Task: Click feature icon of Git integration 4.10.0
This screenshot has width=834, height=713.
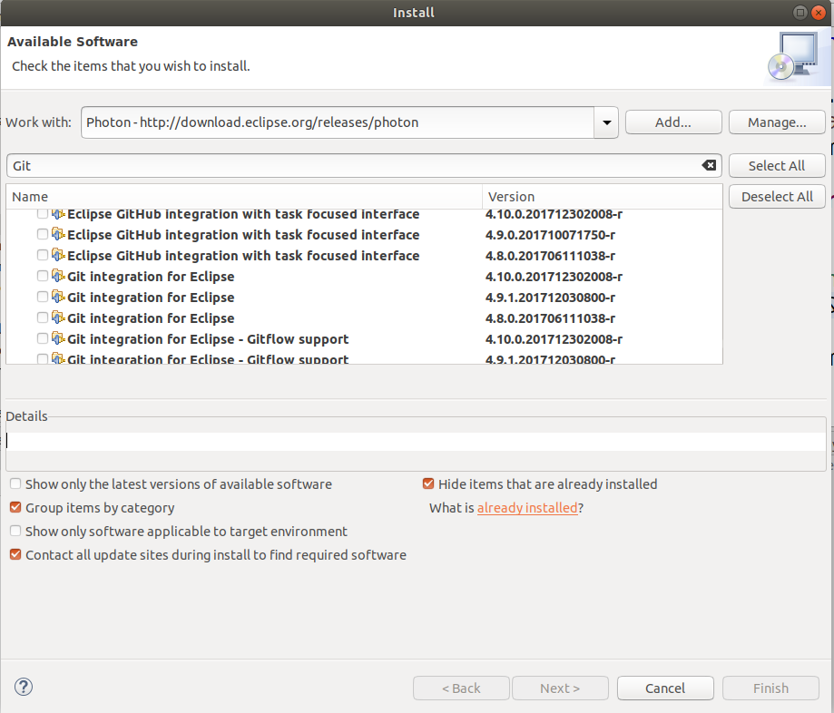Action: click(58, 276)
